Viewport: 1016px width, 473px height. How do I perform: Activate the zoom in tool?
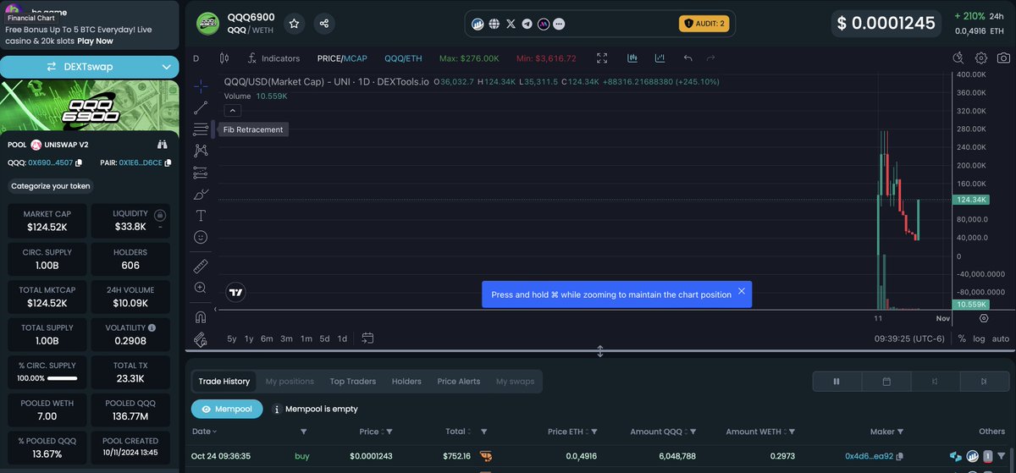(x=201, y=288)
